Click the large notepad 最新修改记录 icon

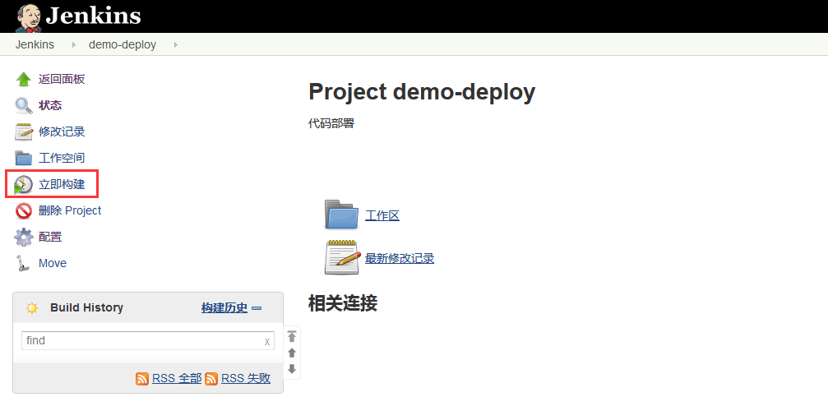coord(342,257)
